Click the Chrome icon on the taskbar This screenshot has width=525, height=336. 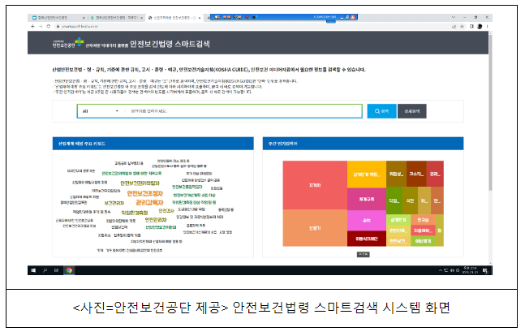click(x=69, y=270)
